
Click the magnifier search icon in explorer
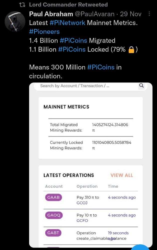141,86
